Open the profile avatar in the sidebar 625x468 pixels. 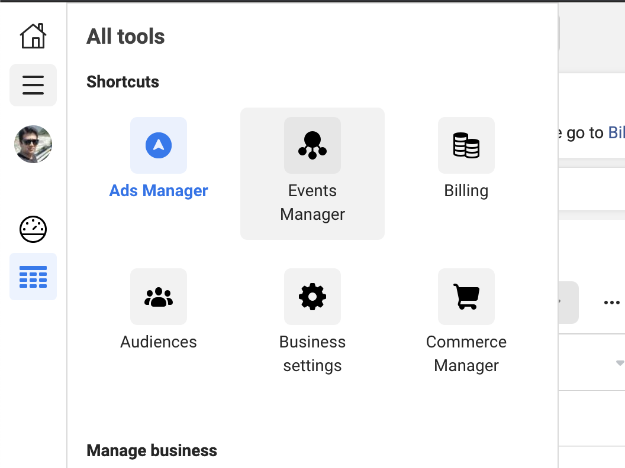pyautogui.click(x=33, y=144)
